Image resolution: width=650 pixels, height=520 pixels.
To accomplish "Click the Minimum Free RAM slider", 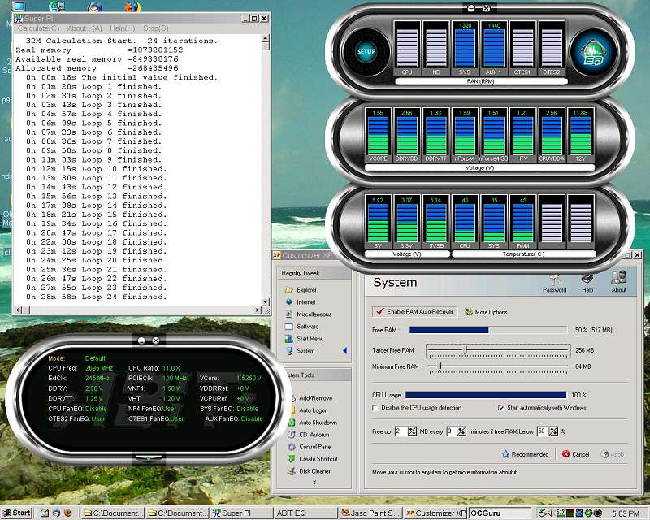I will [498, 366].
